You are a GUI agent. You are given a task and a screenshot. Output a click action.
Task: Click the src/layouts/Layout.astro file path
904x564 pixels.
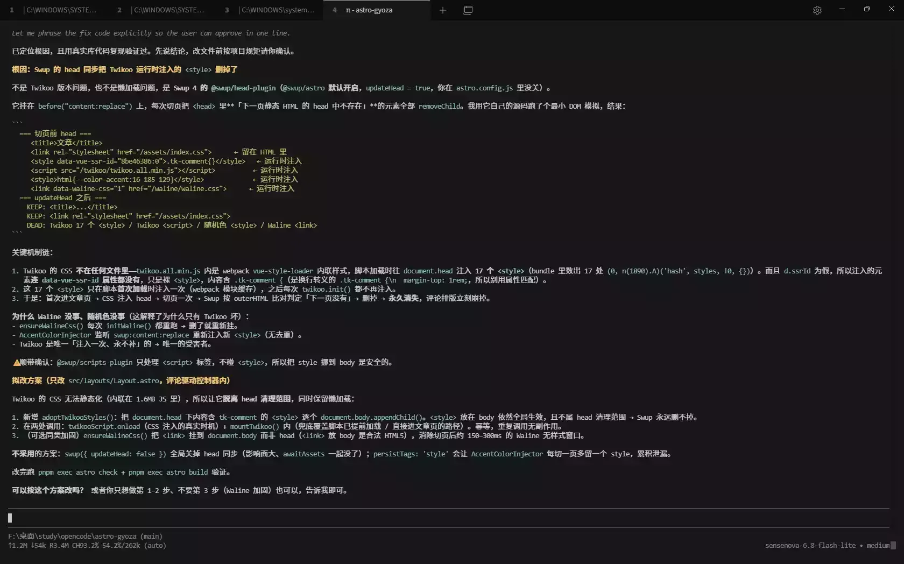(x=114, y=380)
